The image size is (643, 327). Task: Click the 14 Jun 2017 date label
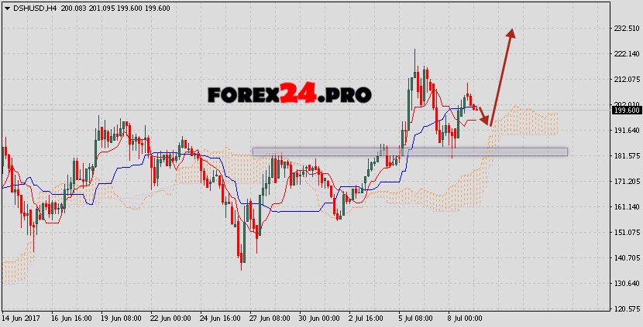pyautogui.click(x=21, y=318)
